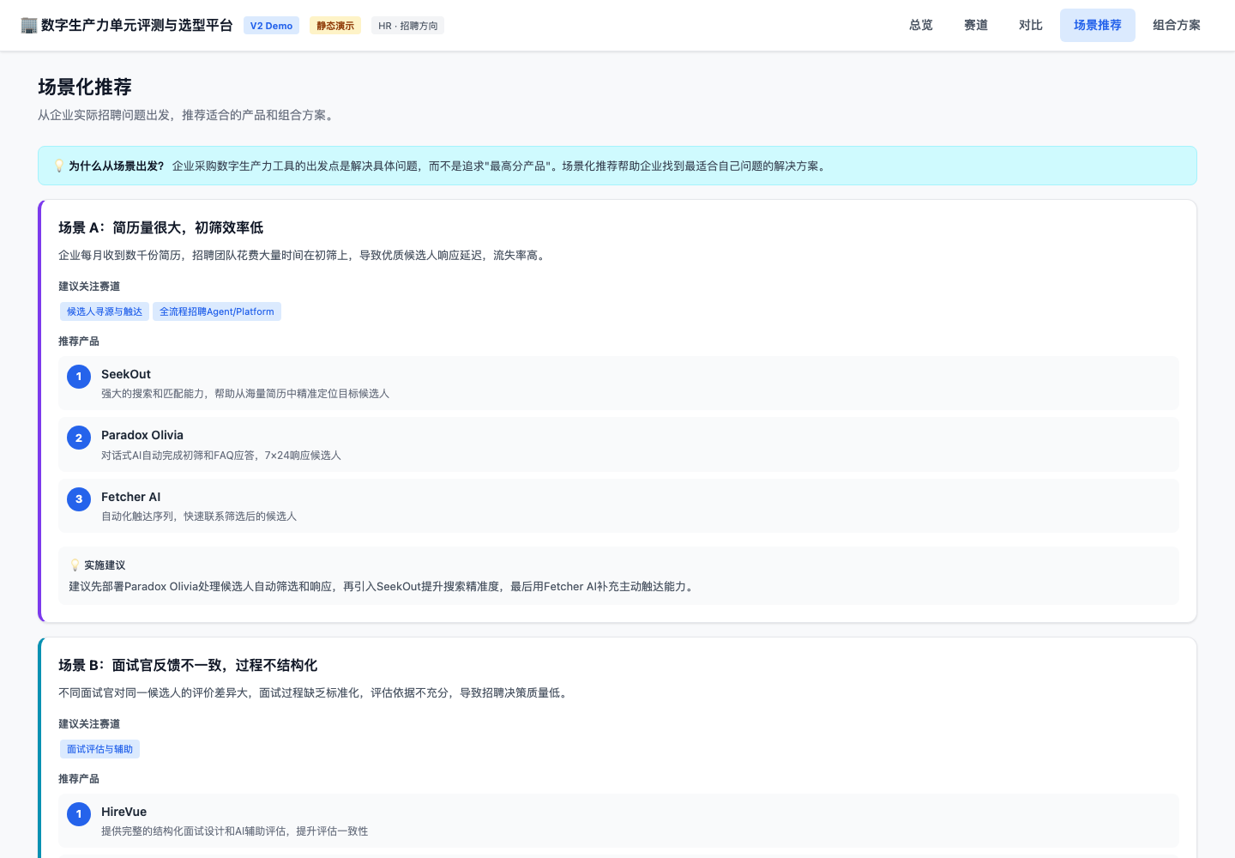Viewport: 1235px width, 858px height.
Task: Click number 1 badge next to SeekOut
Action: click(x=79, y=377)
